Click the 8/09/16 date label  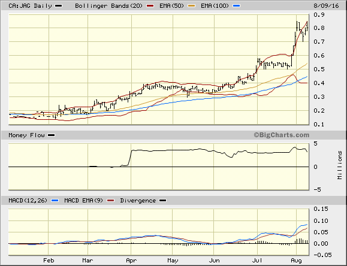[x=326, y=6]
